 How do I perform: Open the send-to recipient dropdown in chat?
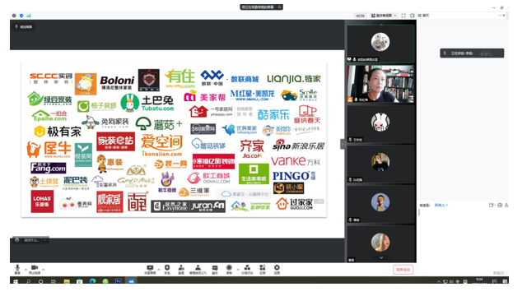[441, 205]
